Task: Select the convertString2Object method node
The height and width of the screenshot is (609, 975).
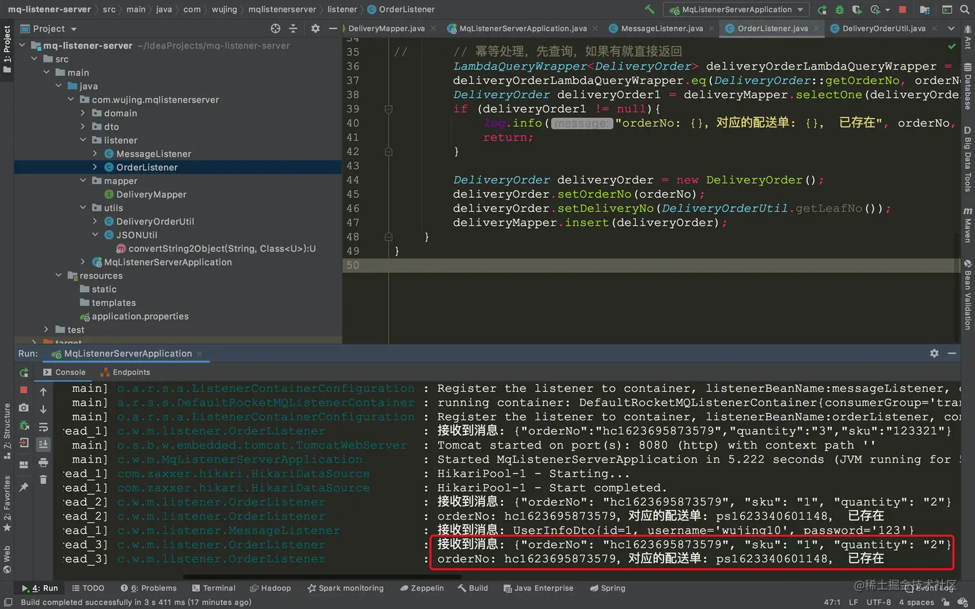Action: pyautogui.click(x=222, y=249)
